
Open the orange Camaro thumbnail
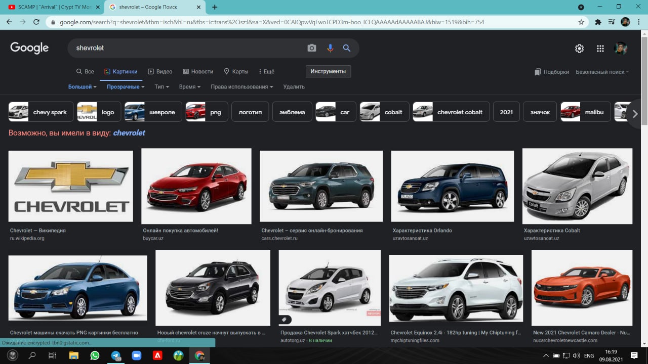582,288
